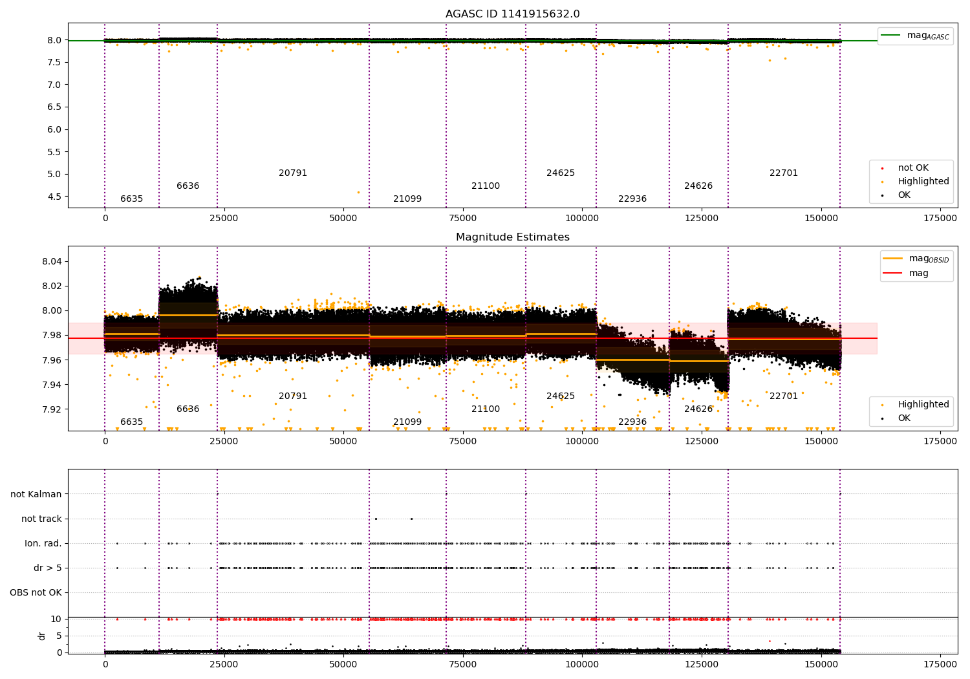Click OBSID label 6635 in Magnitude Estimates plot
The image size is (970, 679).
coord(131,422)
